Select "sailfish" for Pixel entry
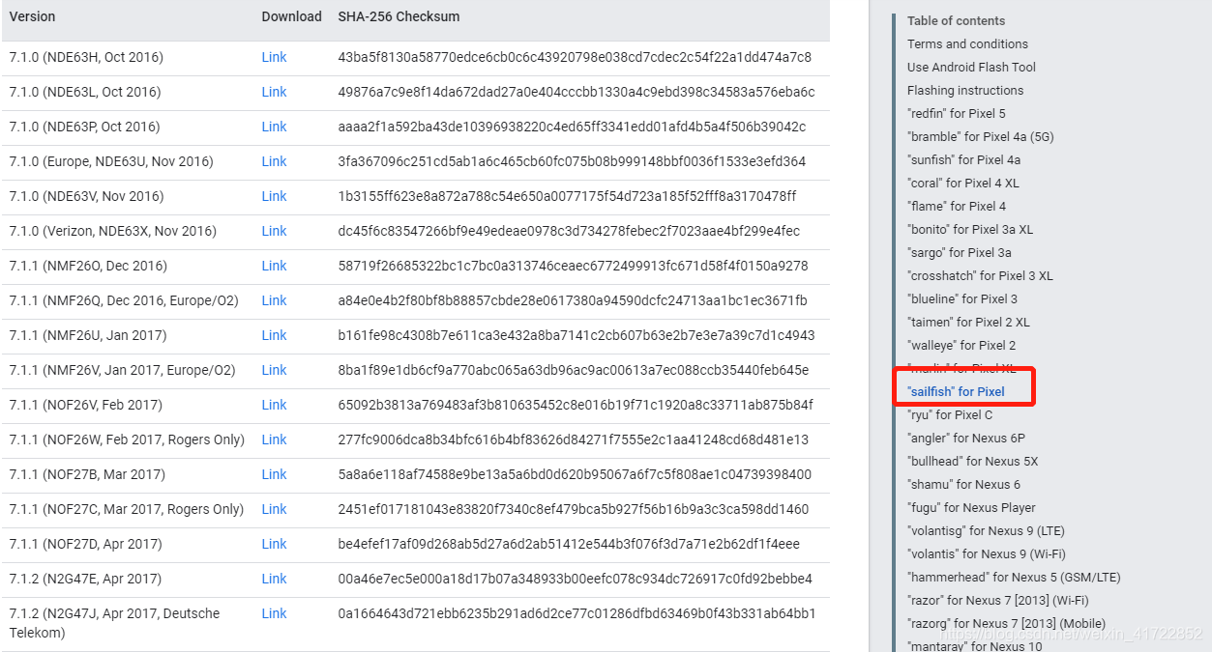The height and width of the screenshot is (652, 1212). pos(956,391)
